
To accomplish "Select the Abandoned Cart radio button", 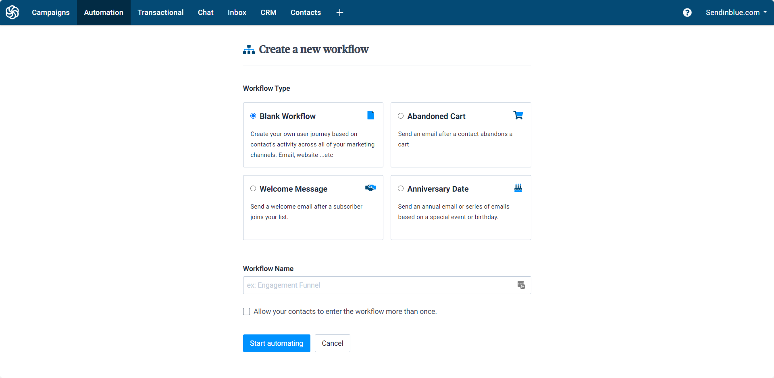I will click(x=401, y=116).
